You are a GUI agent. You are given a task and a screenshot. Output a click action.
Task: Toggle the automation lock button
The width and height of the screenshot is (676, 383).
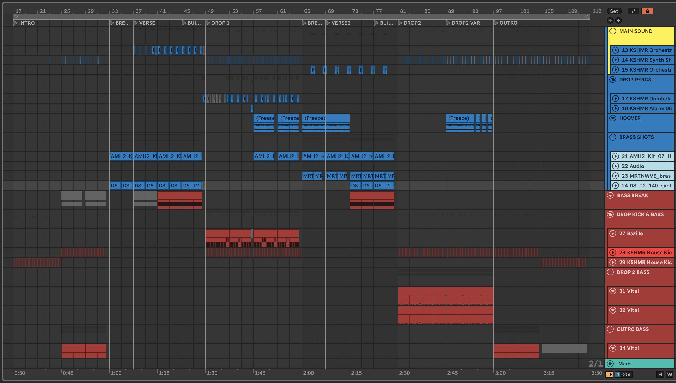pyautogui.click(x=647, y=11)
